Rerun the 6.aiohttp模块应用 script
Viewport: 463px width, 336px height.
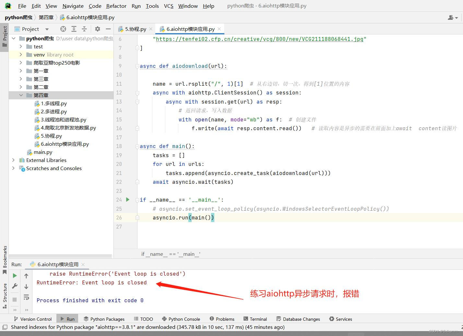click(x=15, y=275)
